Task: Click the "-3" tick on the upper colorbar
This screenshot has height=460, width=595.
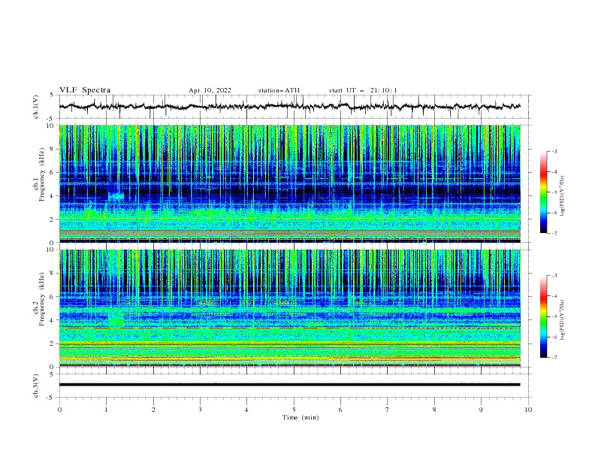Action: [554, 151]
